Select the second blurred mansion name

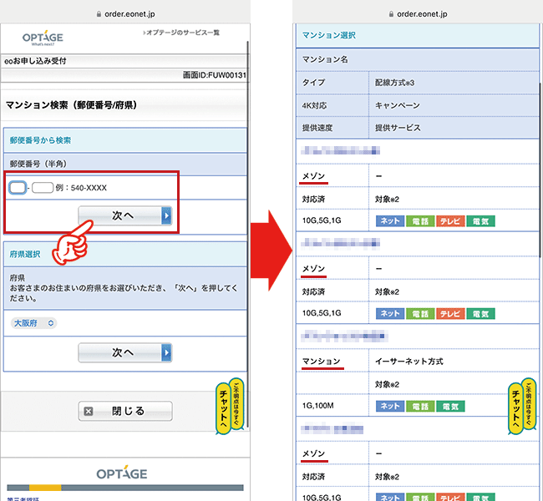pos(340,243)
